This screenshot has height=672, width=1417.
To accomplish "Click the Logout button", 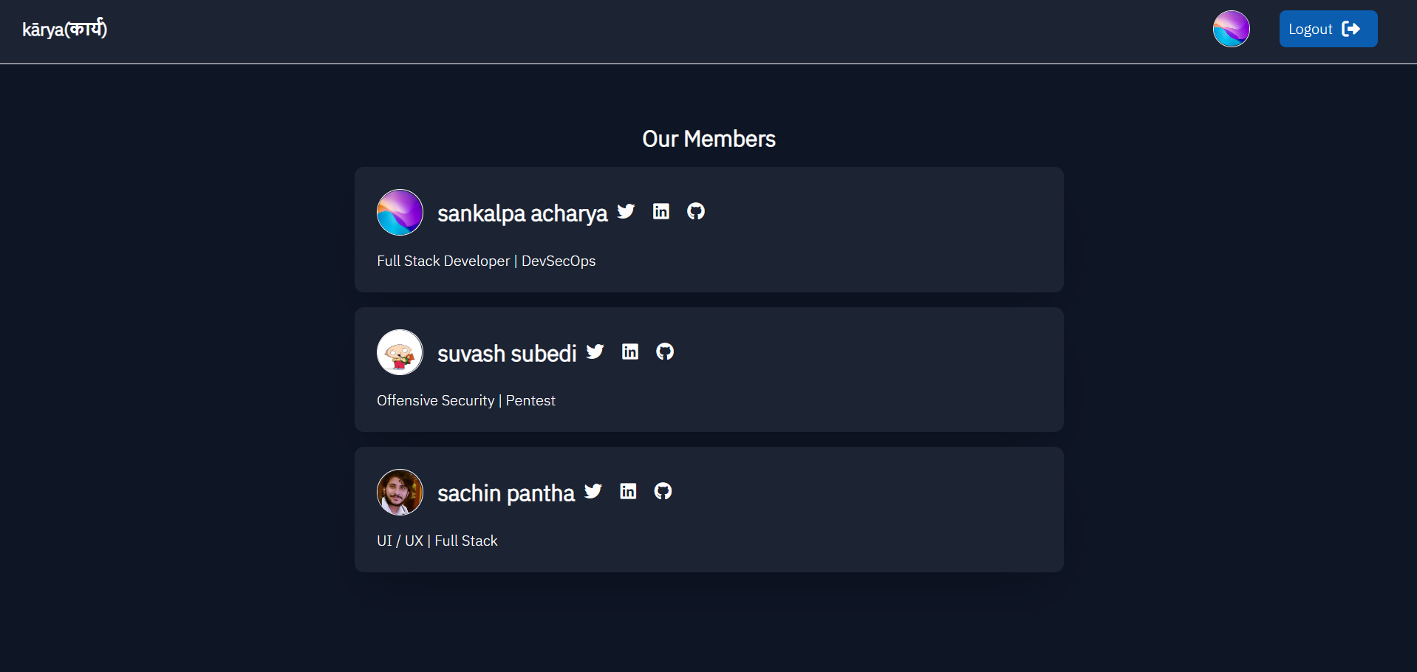I will click(x=1328, y=29).
